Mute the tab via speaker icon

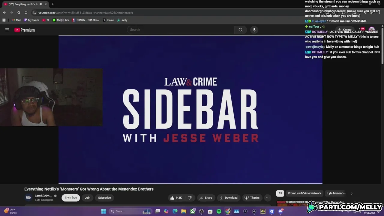coord(40,4)
